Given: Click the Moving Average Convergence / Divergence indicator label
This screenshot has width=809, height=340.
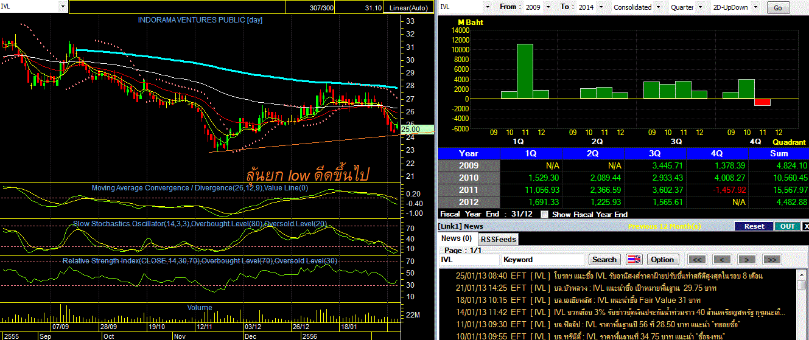Looking at the screenshot, I should click(200, 188).
